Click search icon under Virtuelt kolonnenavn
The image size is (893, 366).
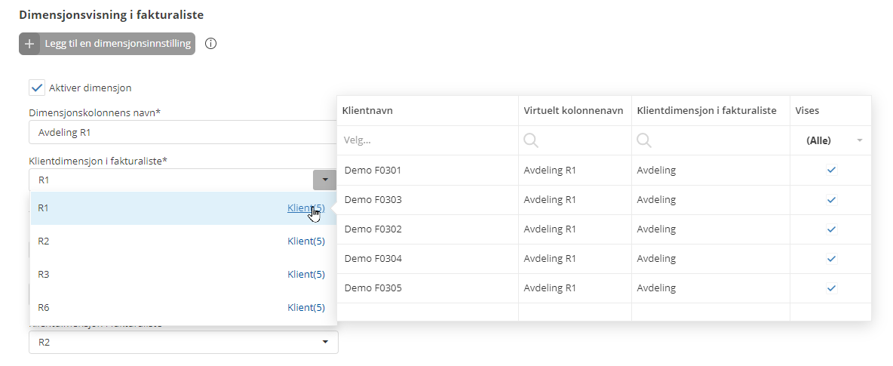532,140
